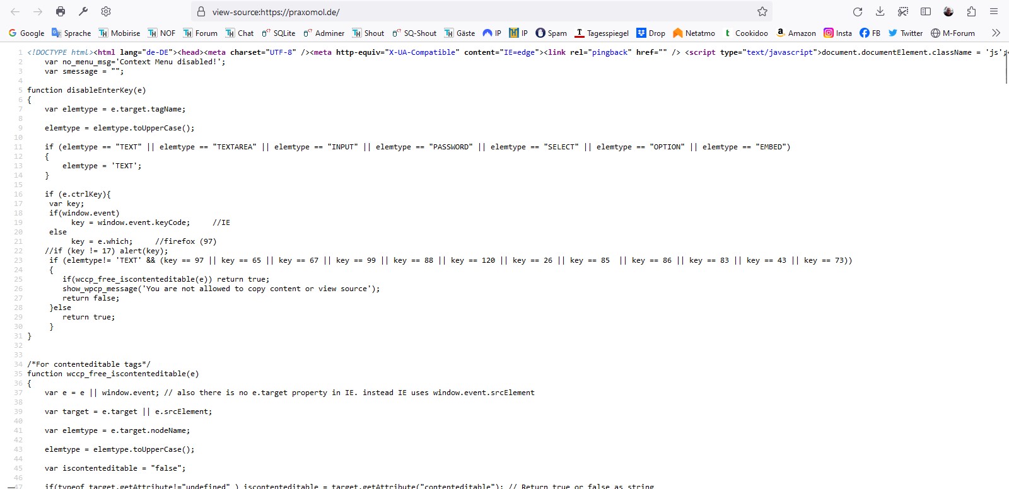The height and width of the screenshot is (489, 1009).
Task: Click the comment "/*For contenteditable tags*/"
Action: click(89, 364)
